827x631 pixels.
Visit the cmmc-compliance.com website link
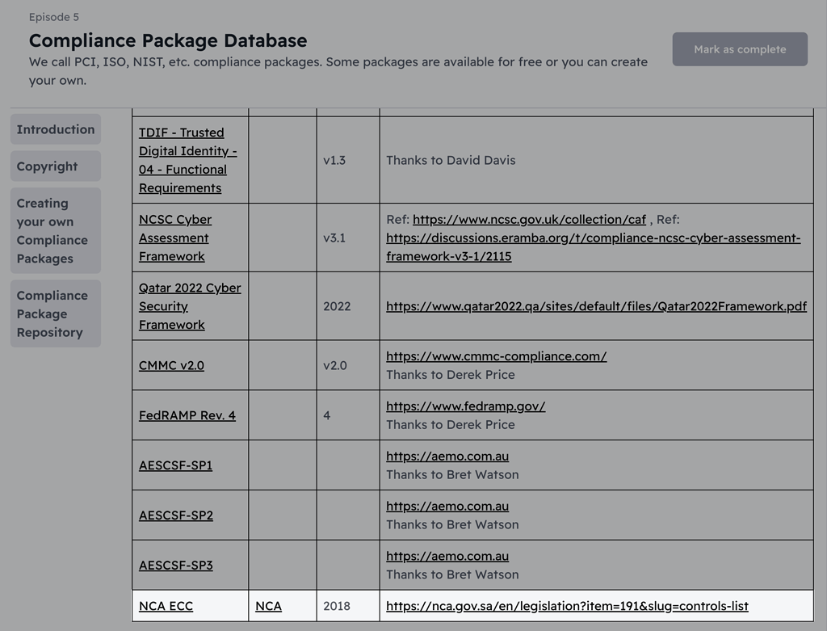click(497, 356)
